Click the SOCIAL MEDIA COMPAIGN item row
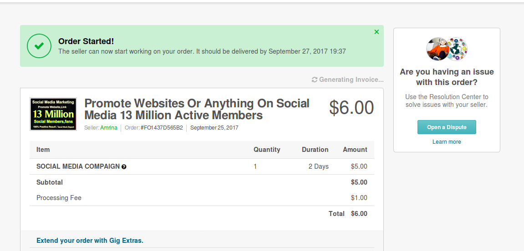Viewport: 524px width, 251px height. pyautogui.click(x=202, y=166)
